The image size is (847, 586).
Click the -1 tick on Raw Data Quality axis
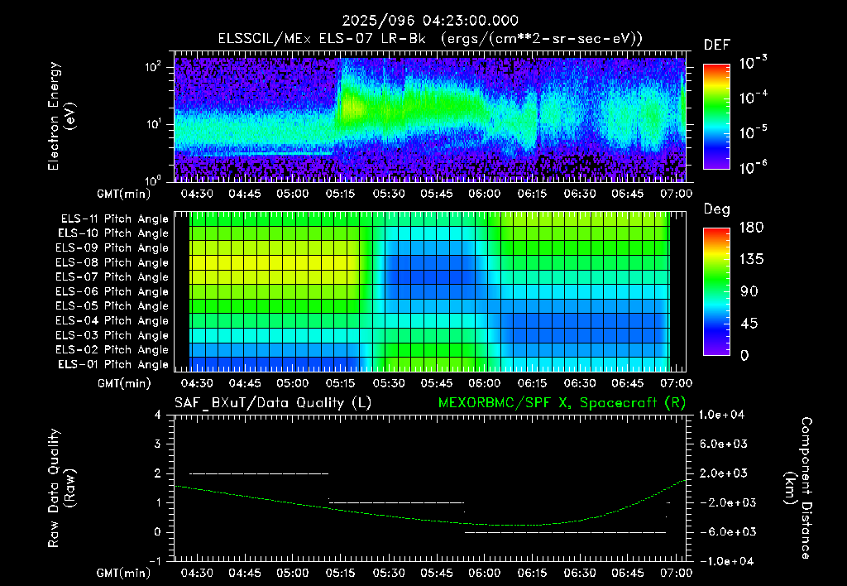[155, 561]
